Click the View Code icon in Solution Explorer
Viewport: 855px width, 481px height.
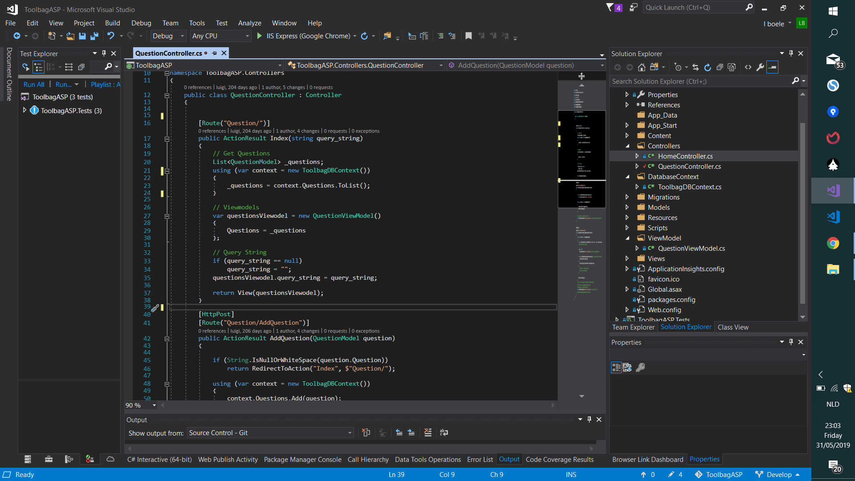pos(748,67)
